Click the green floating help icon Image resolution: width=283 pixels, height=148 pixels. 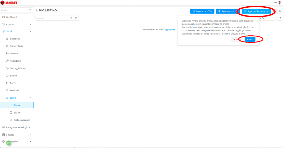point(9,143)
